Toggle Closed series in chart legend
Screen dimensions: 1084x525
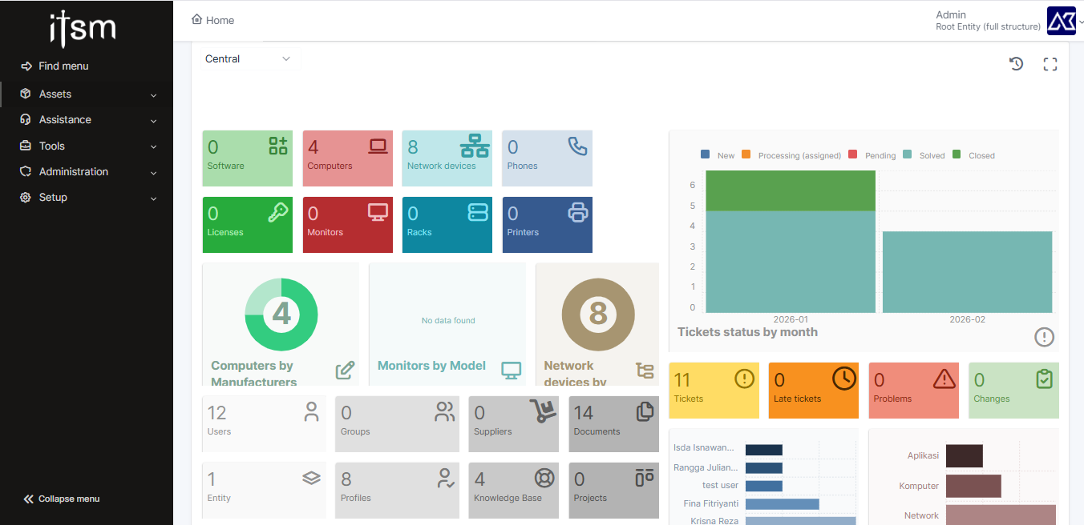coord(973,155)
